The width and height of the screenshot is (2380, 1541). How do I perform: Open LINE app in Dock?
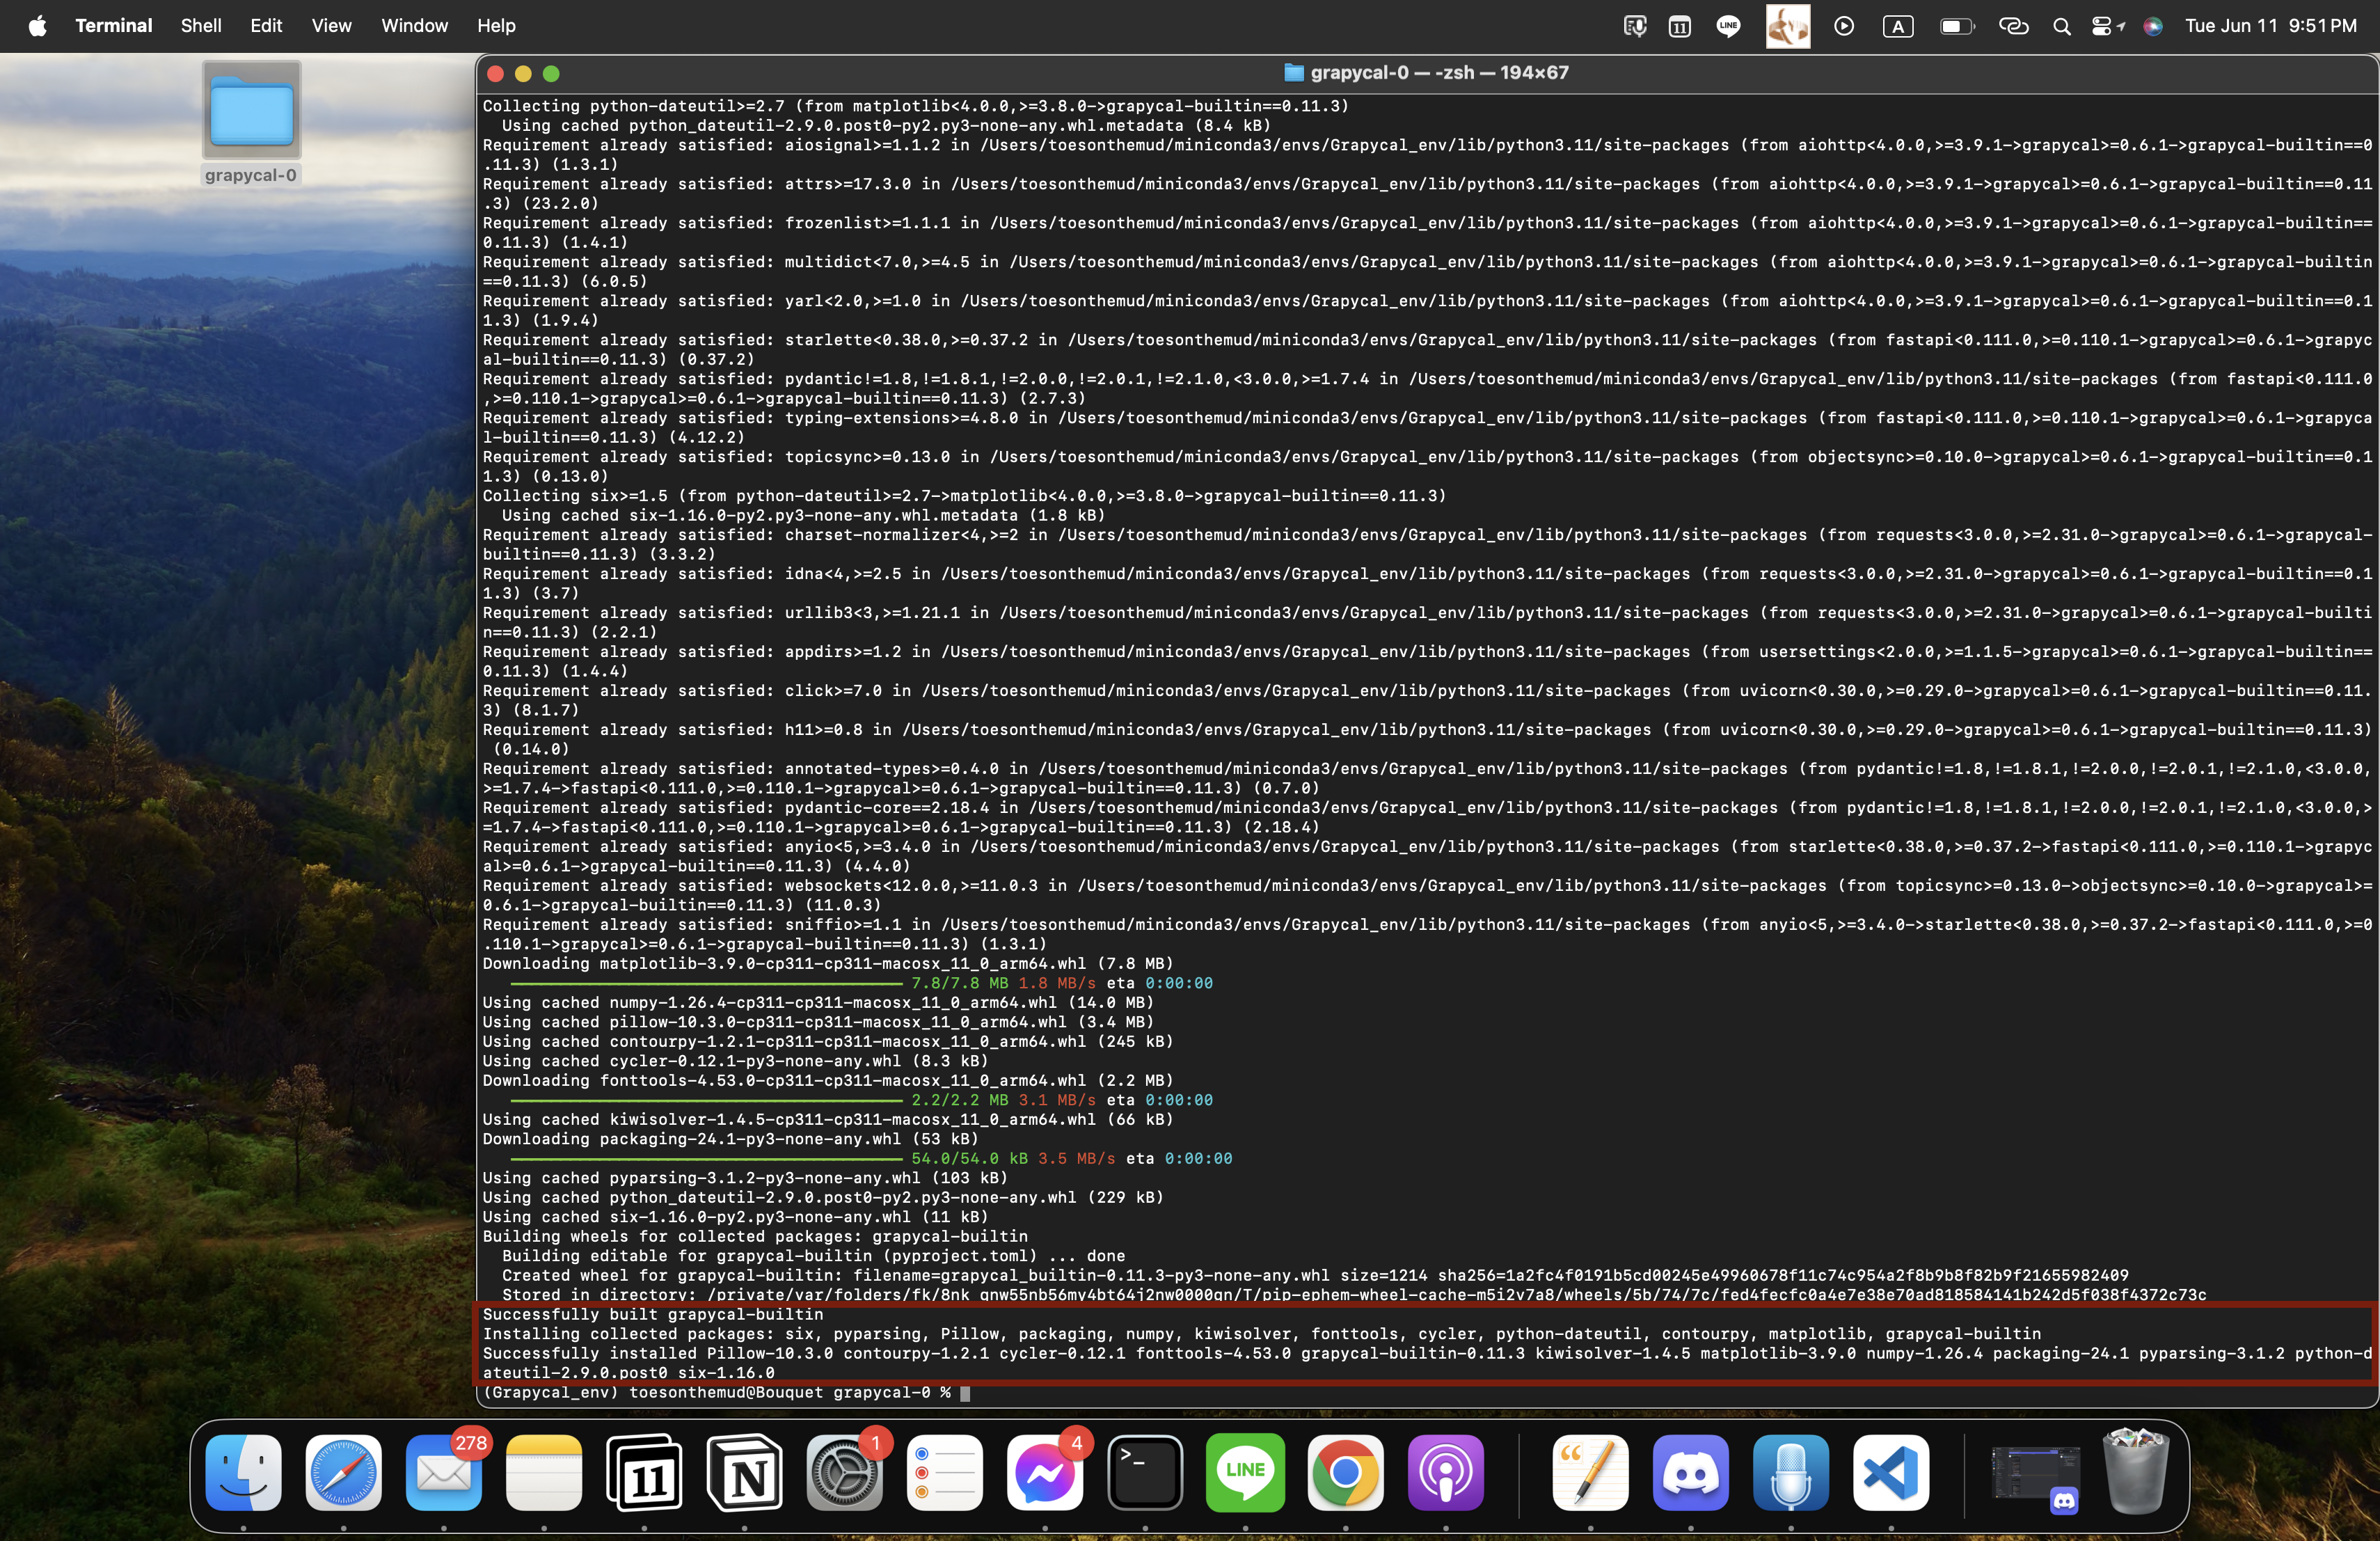(1245, 1472)
